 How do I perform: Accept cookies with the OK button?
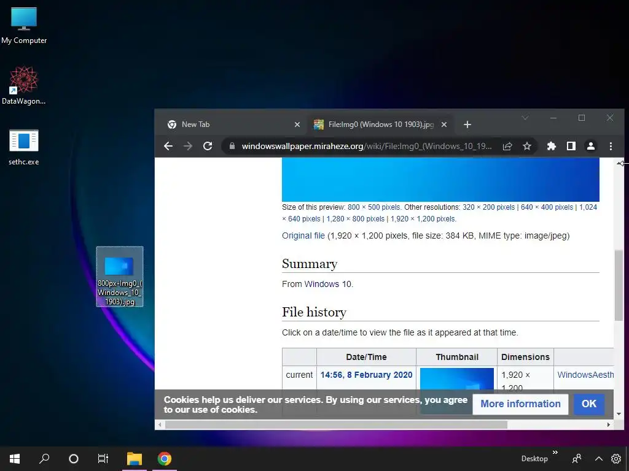589,404
